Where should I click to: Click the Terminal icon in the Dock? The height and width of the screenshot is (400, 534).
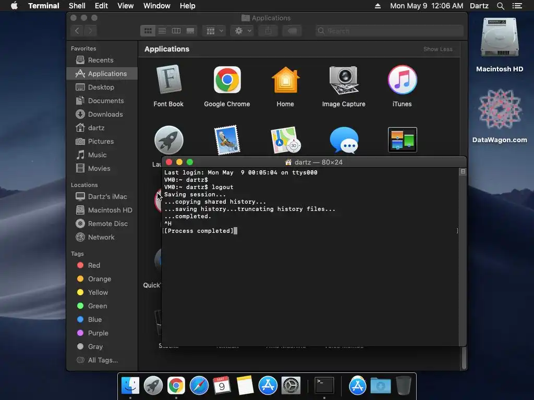pyautogui.click(x=324, y=385)
